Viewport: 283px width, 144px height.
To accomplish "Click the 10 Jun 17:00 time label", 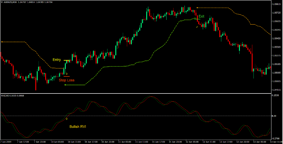I will 91,142.
